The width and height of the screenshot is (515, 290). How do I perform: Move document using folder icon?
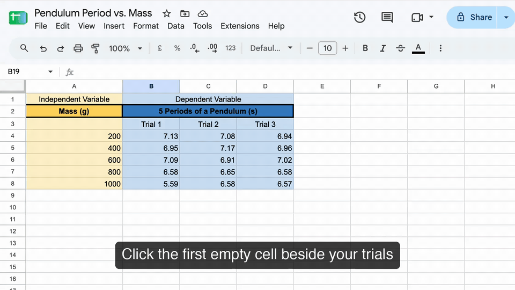tap(185, 13)
